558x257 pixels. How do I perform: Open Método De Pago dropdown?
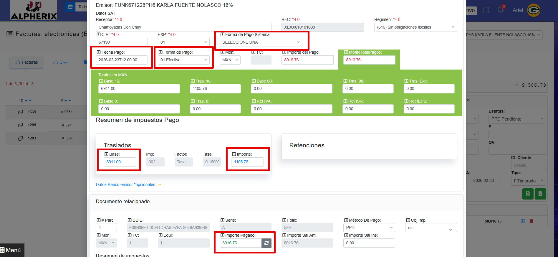(x=369, y=228)
